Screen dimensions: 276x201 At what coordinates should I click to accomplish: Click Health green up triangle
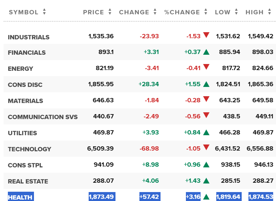coord(206,197)
